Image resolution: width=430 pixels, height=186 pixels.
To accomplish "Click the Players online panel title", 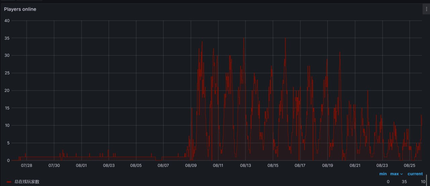I will [20, 9].
